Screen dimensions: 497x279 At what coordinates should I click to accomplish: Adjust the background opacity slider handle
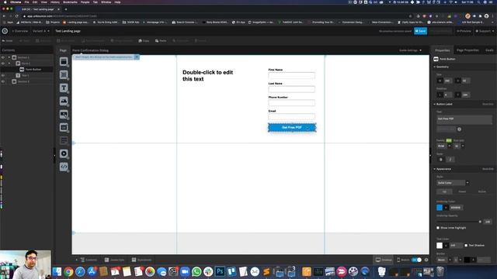(480, 222)
